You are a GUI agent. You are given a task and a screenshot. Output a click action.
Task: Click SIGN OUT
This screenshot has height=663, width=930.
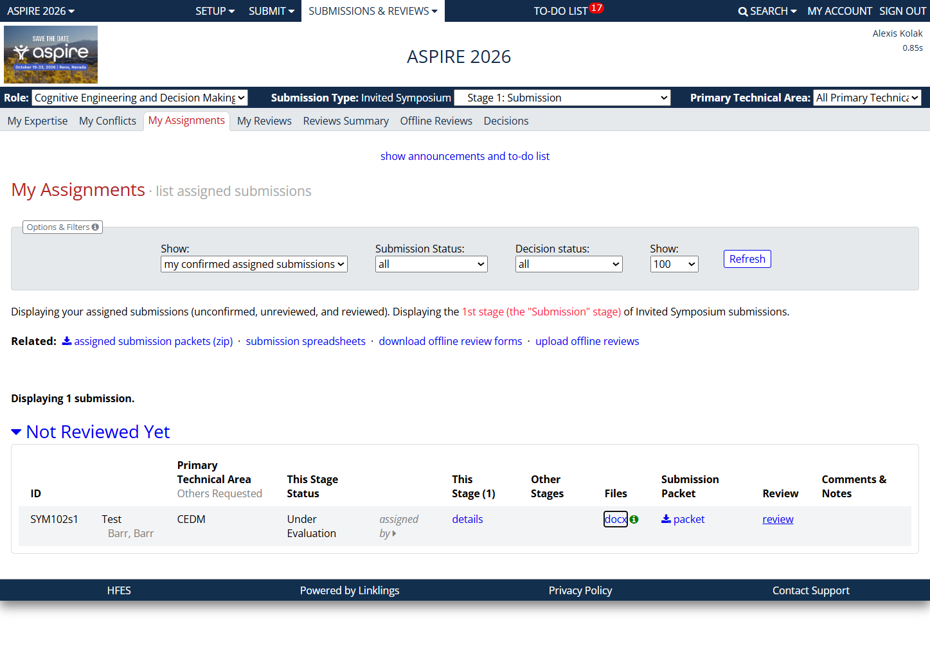902,11
